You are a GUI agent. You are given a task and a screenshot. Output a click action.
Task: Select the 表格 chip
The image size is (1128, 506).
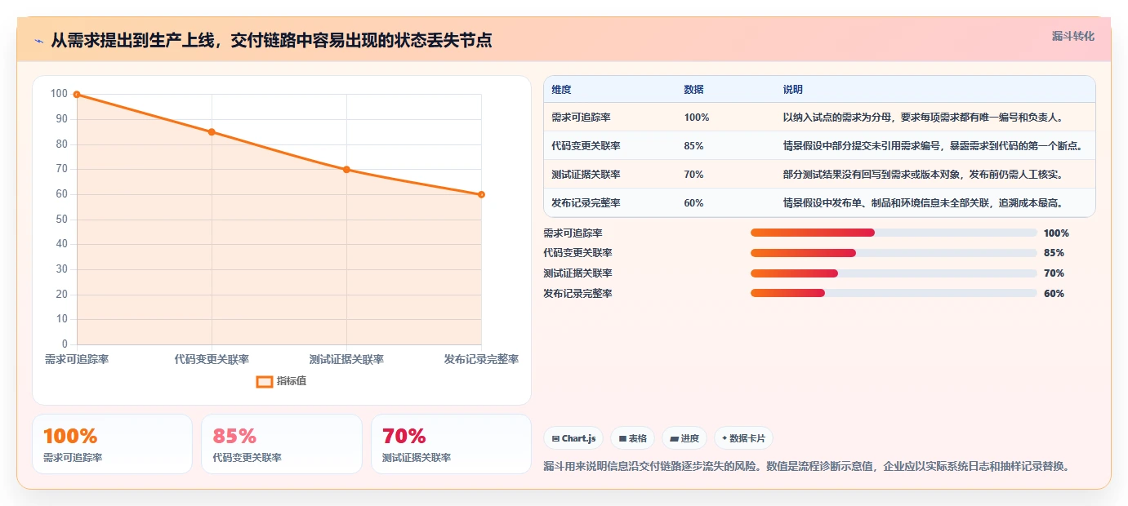click(632, 438)
